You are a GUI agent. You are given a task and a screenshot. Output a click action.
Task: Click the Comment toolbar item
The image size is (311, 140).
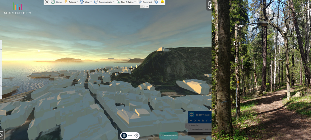click(145, 2)
